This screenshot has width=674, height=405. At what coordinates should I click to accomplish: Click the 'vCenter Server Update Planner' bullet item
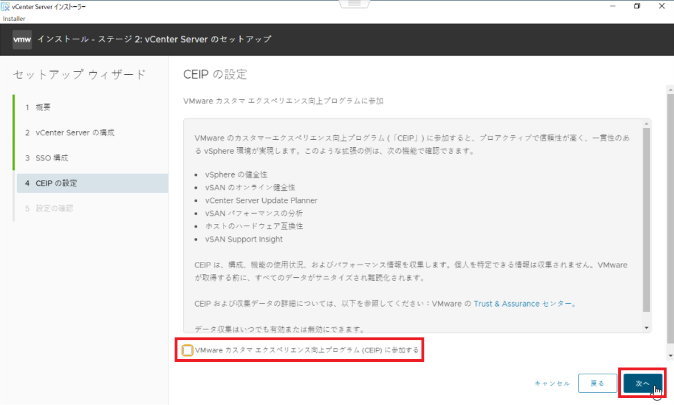pyautogui.click(x=261, y=201)
